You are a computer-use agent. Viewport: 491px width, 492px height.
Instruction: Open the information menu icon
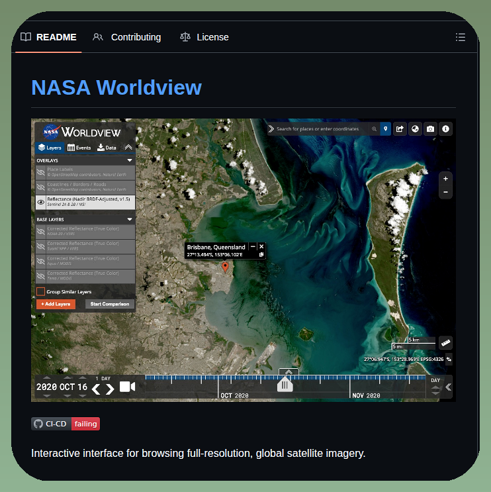pyautogui.click(x=445, y=129)
